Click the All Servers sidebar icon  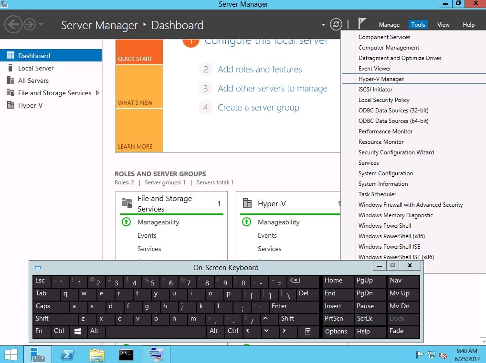(10, 81)
